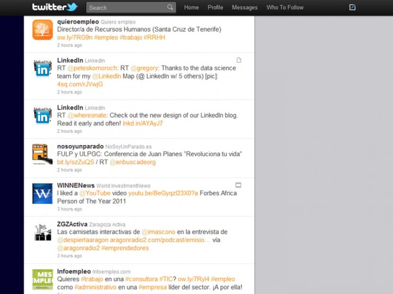This screenshot has width=393, height=294.
Task: Open quieroempleo's orange tree avatar
Action: pos(42,30)
